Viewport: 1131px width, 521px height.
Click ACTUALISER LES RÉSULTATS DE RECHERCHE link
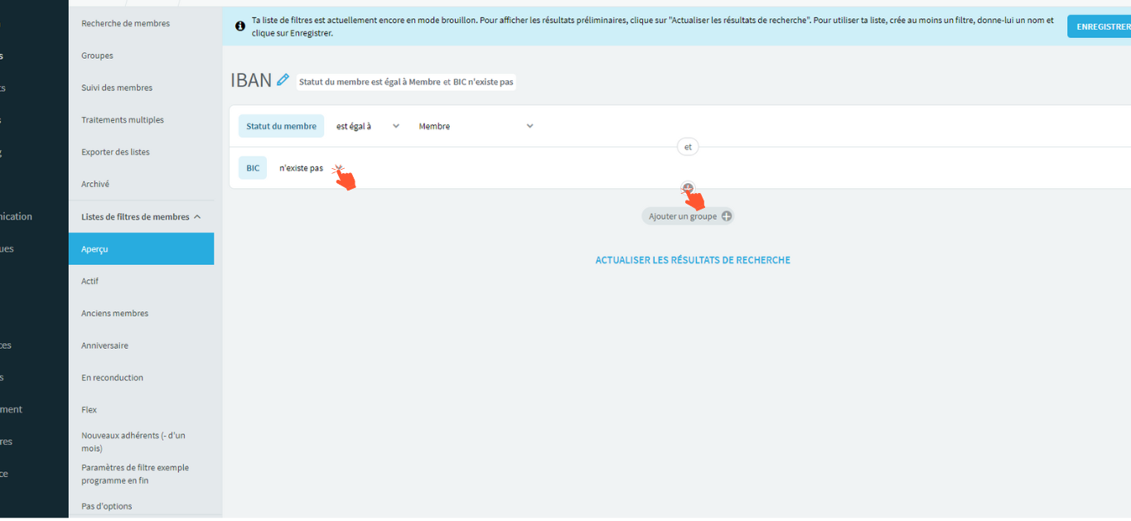pos(693,260)
